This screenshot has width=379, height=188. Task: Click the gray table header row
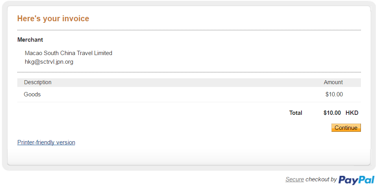189,83
